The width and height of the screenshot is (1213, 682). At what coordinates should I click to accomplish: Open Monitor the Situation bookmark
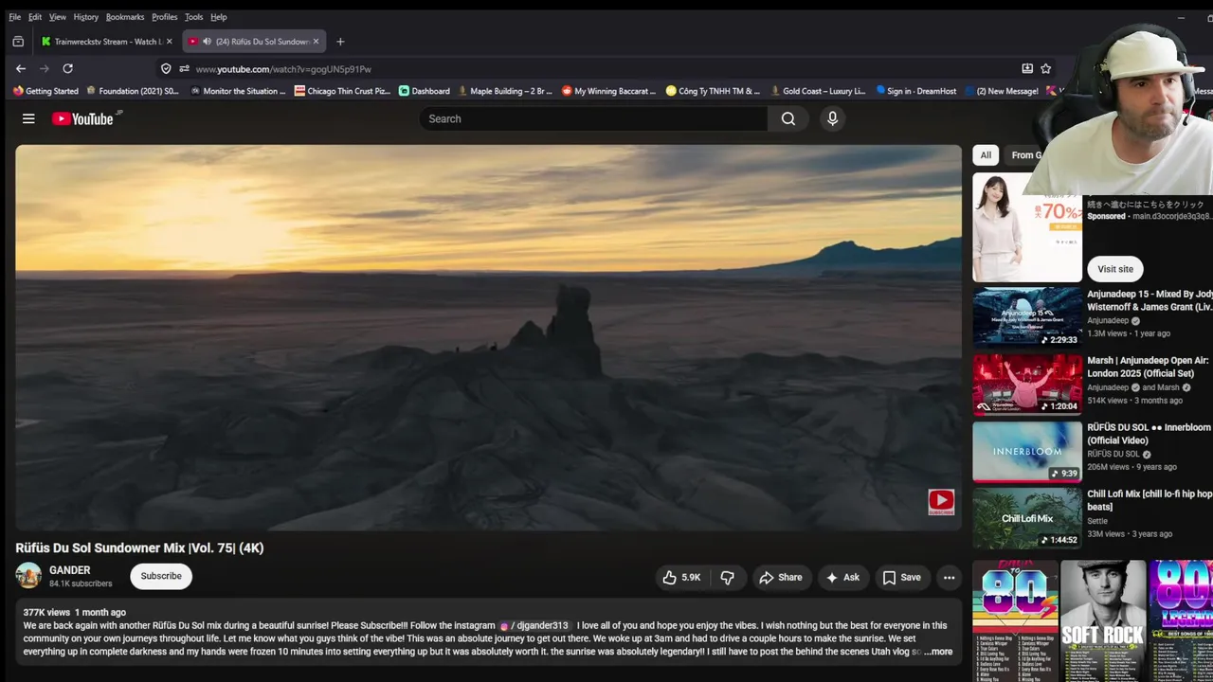[x=237, y=91]
